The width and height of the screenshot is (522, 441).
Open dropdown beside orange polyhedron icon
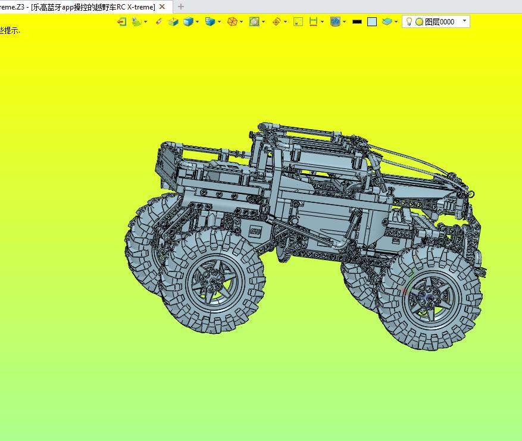tap(242, 22)
